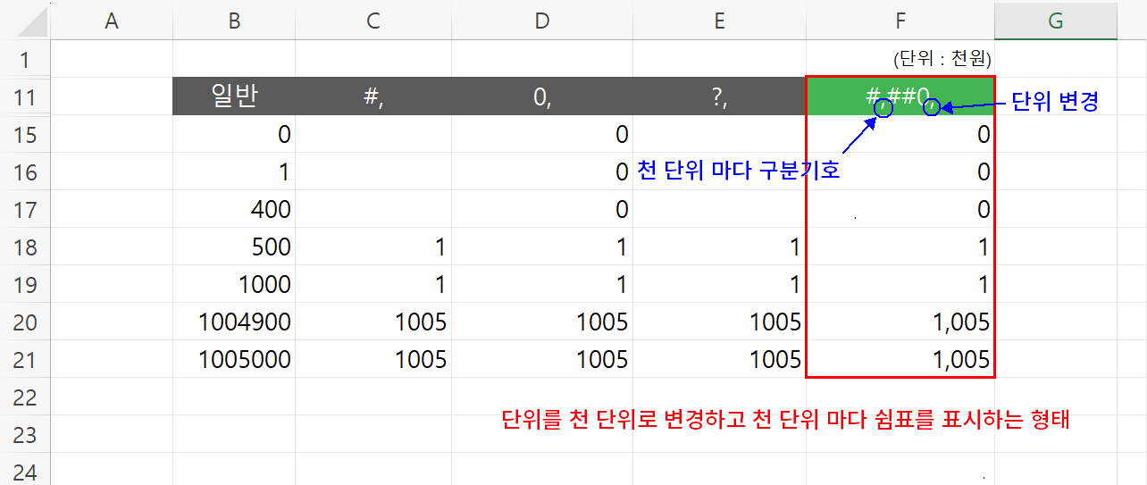
Task: Select row 21 header
Action: click(x=25, y=359)
